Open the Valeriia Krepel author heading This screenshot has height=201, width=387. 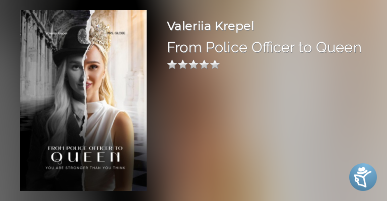pos(210,26)
